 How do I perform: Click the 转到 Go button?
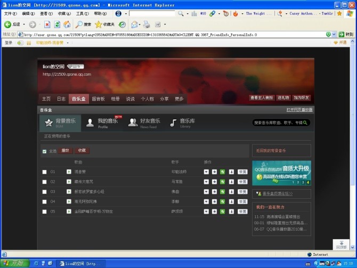[346, 35]
